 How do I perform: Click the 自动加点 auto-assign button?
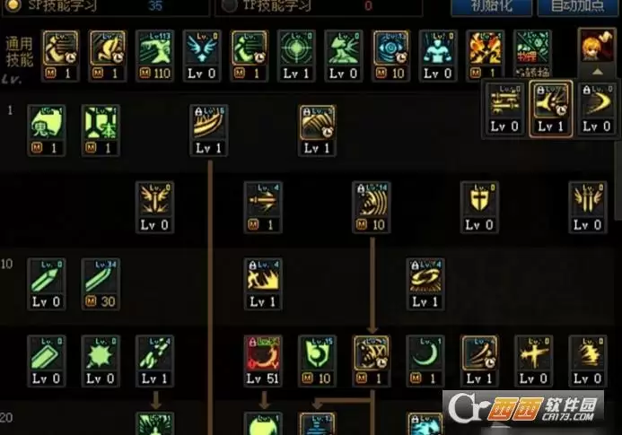578,7
